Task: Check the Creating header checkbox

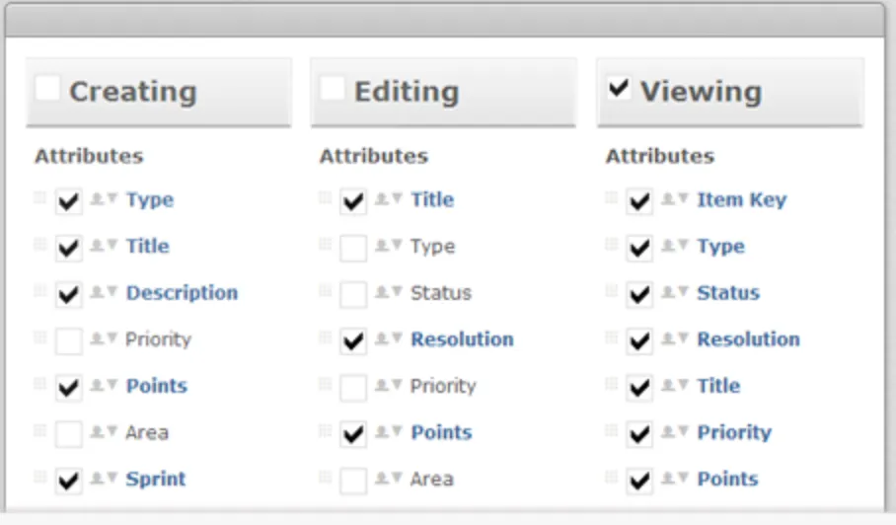Action: point(47,88)
